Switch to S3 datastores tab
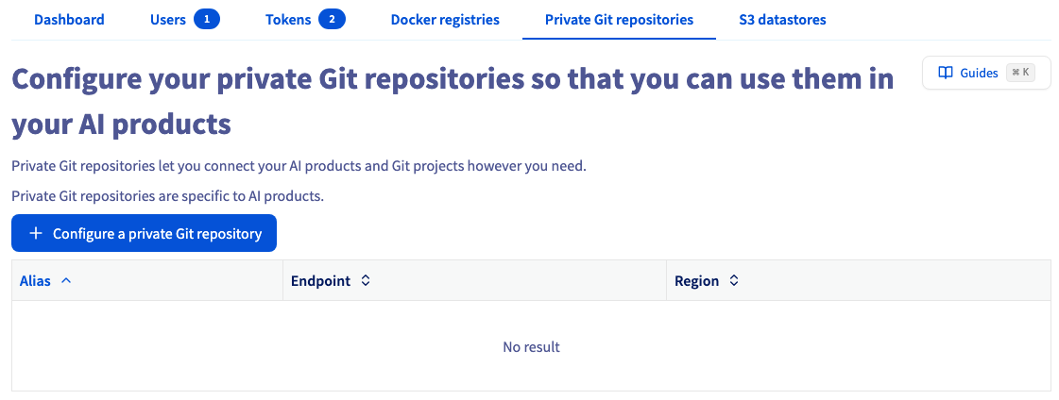This screenshot has width=1059, height=400. tap(783, 20)
